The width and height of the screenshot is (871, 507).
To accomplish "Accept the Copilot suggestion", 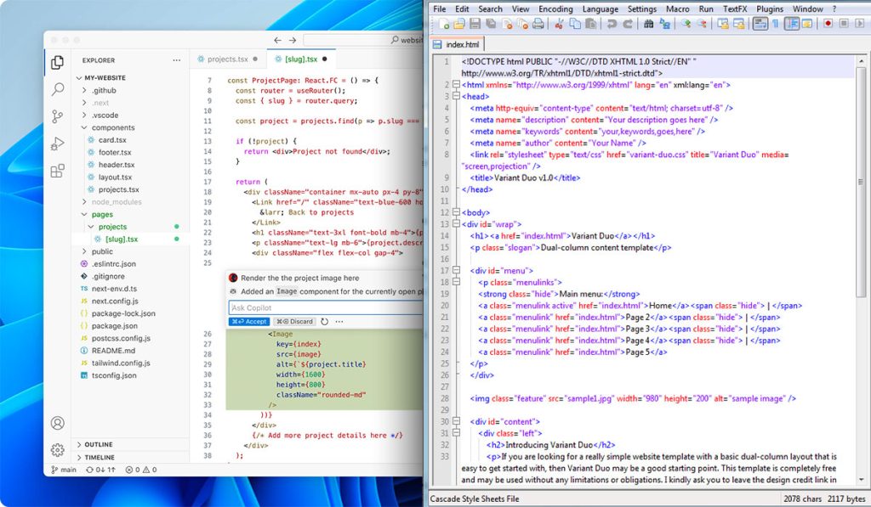I will 249,321.
